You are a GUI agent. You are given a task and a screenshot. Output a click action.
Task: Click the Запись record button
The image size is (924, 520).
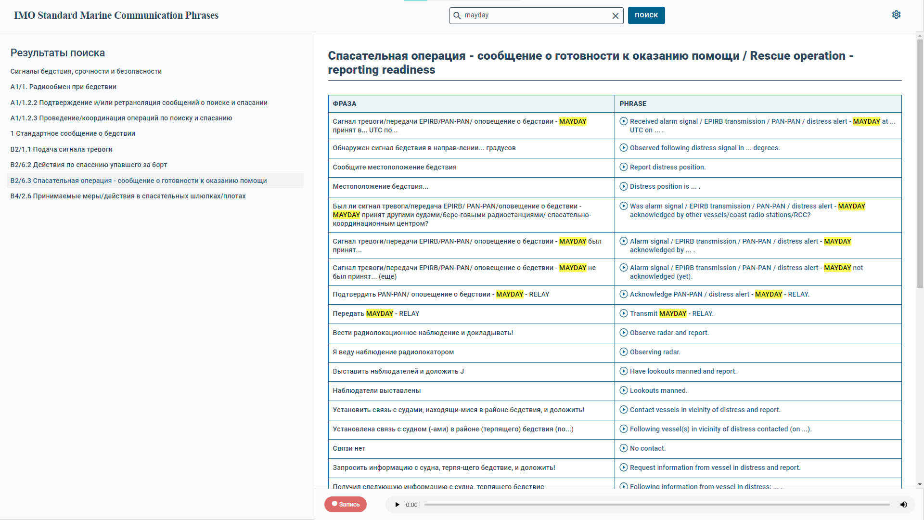pyautogui.click(x=346, y=504)
